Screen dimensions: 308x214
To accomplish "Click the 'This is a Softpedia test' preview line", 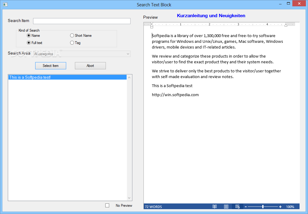I will (x=172, y=86).
